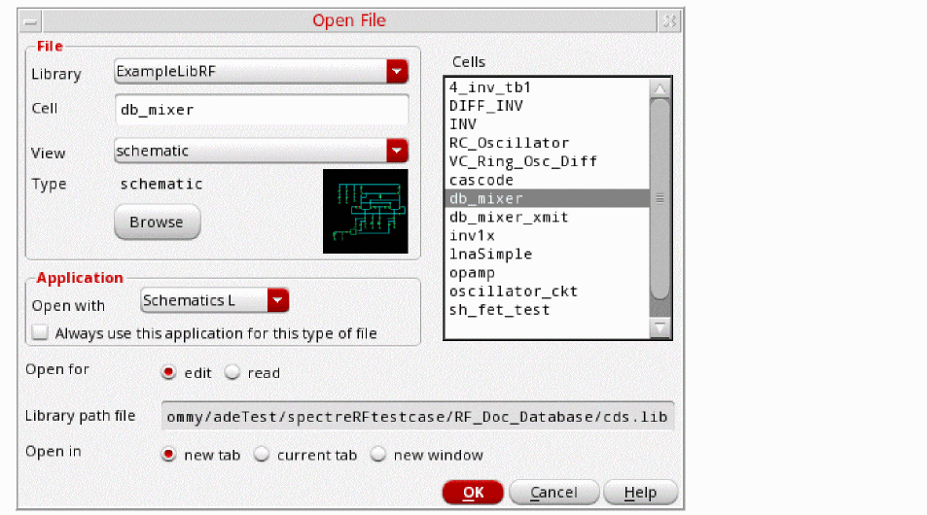Select RC_Oscillator in Cells list
Viewport: 927px width, 515px height.
pos(509,143)
